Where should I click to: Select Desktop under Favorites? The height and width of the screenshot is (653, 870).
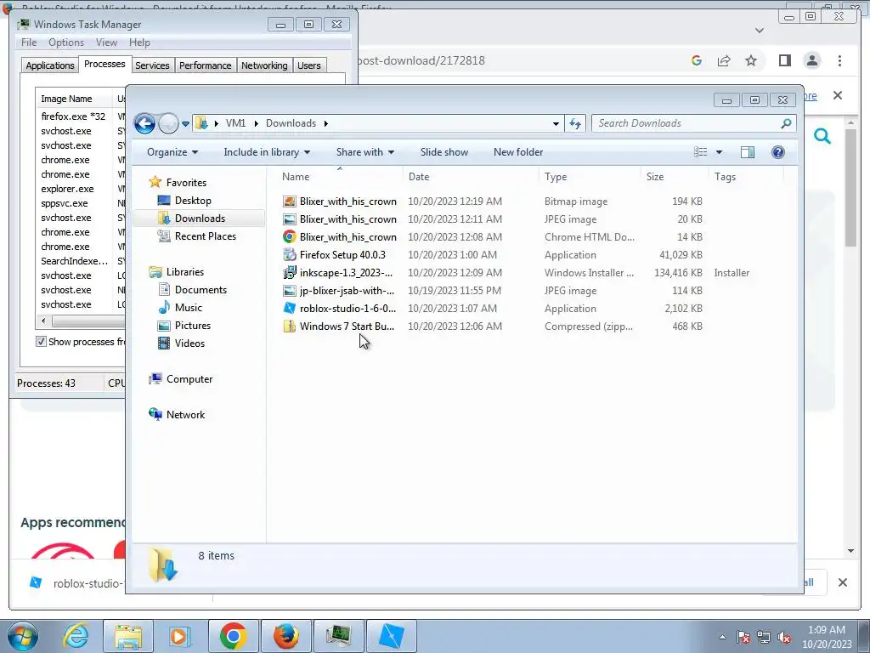(x=193, y=201)
